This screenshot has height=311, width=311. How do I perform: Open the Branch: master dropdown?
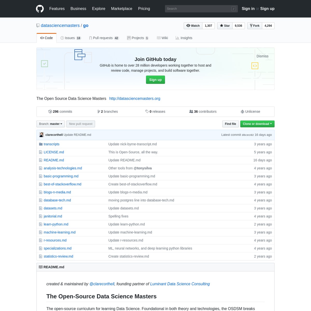click(x=51, y=124)
